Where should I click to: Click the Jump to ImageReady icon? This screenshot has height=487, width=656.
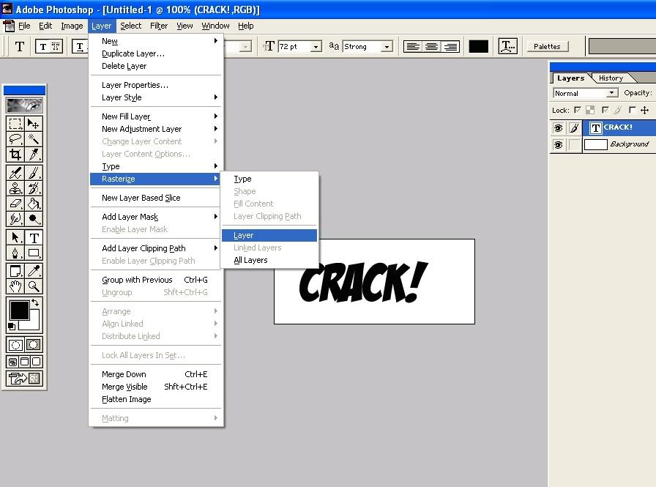point(24,379)
